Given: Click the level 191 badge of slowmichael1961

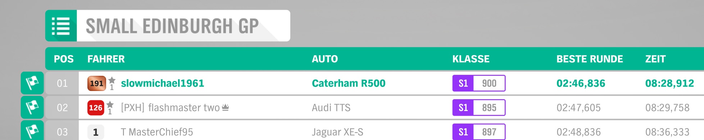Looking at the screenshot, I should [x=96, y=83].
